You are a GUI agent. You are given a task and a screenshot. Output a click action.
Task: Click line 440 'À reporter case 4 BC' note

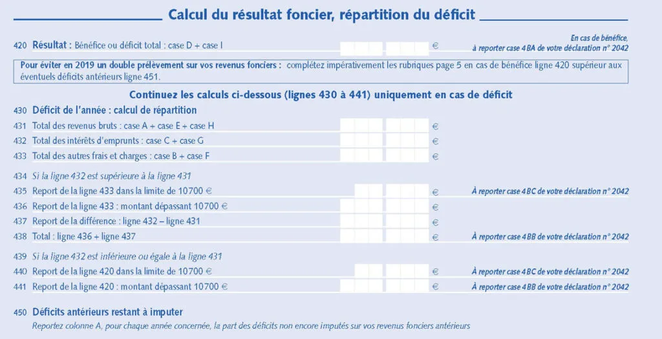(x=550, y=272)
